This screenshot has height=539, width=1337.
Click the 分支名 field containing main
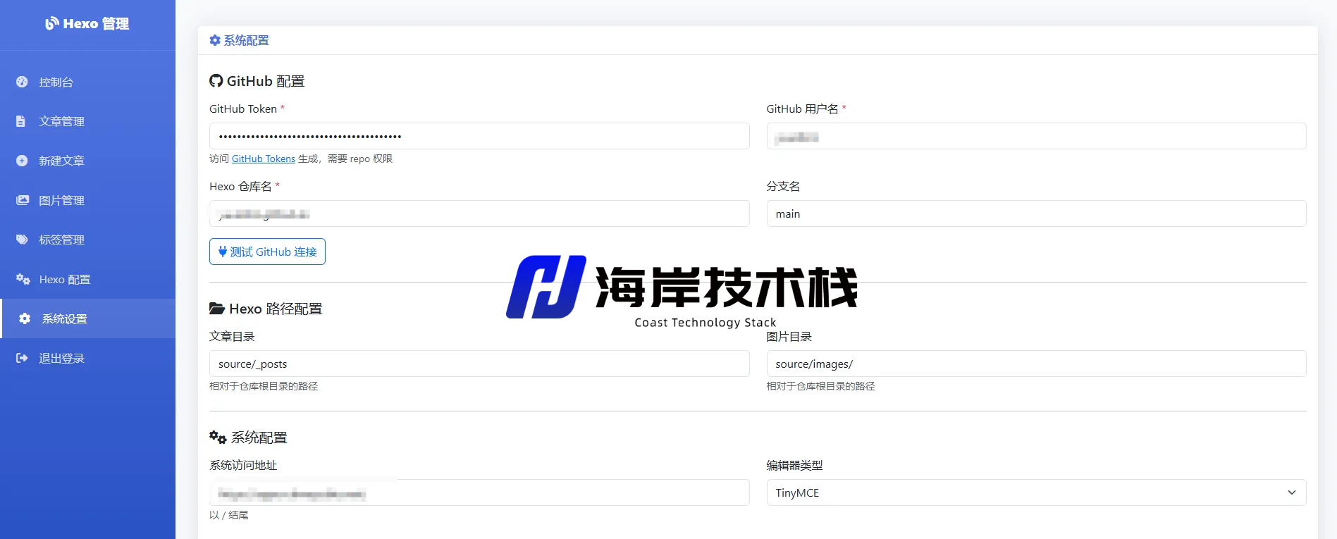pyautogui.click(x=1036, y=213)
